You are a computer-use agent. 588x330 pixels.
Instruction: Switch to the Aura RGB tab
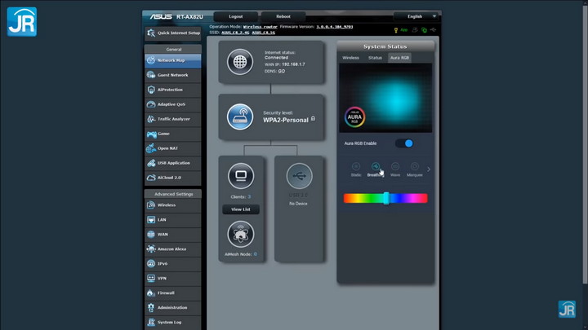[399, 58]
